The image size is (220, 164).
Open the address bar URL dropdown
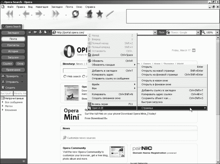[155, 33]
